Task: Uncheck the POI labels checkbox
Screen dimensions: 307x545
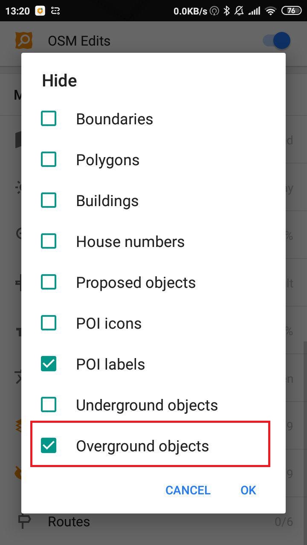Action: click(x=49, y=364)
